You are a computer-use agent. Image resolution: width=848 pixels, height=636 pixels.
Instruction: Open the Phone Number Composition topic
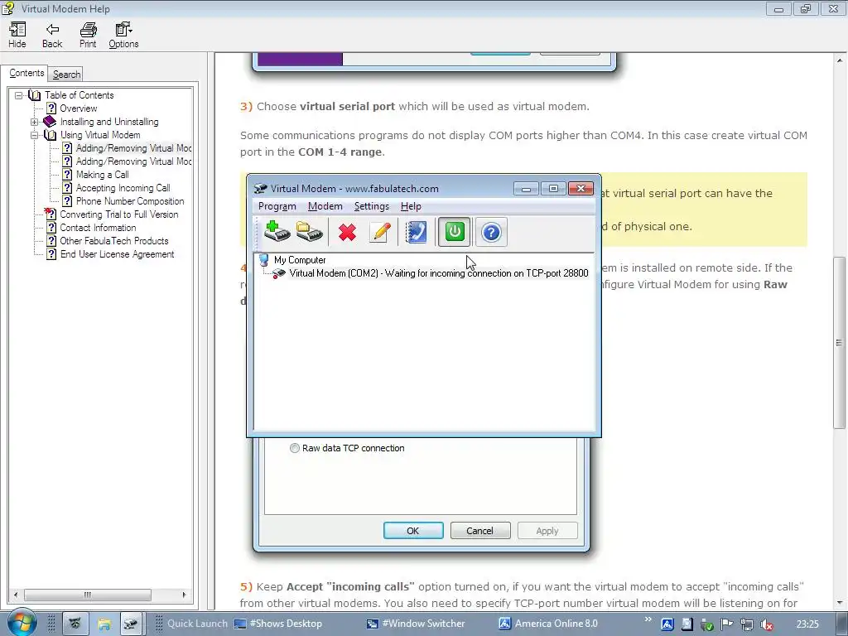130,201
